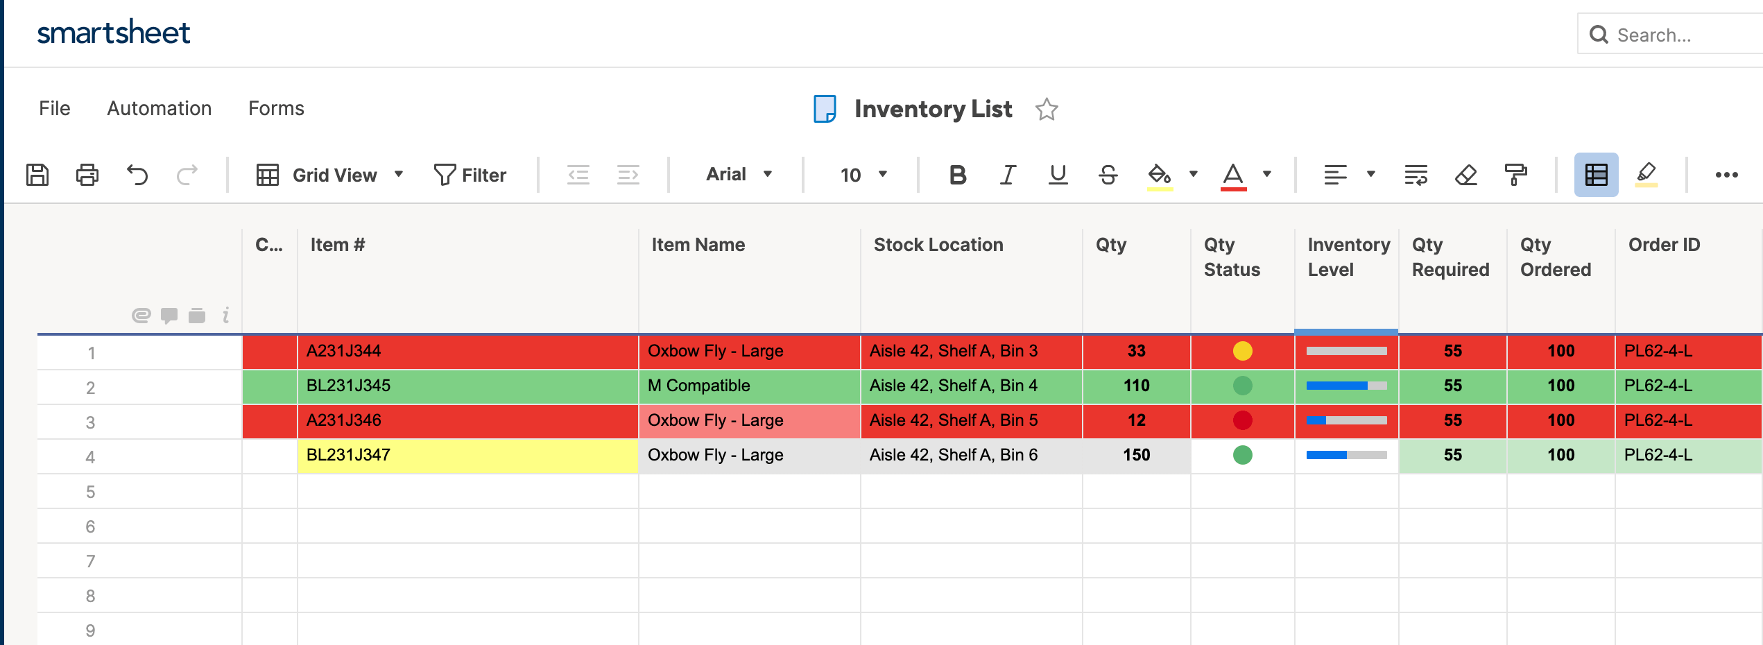Screen dimensions: 1763x645
Task: Click into the Search field
Action: click(x=1678, y=35)
